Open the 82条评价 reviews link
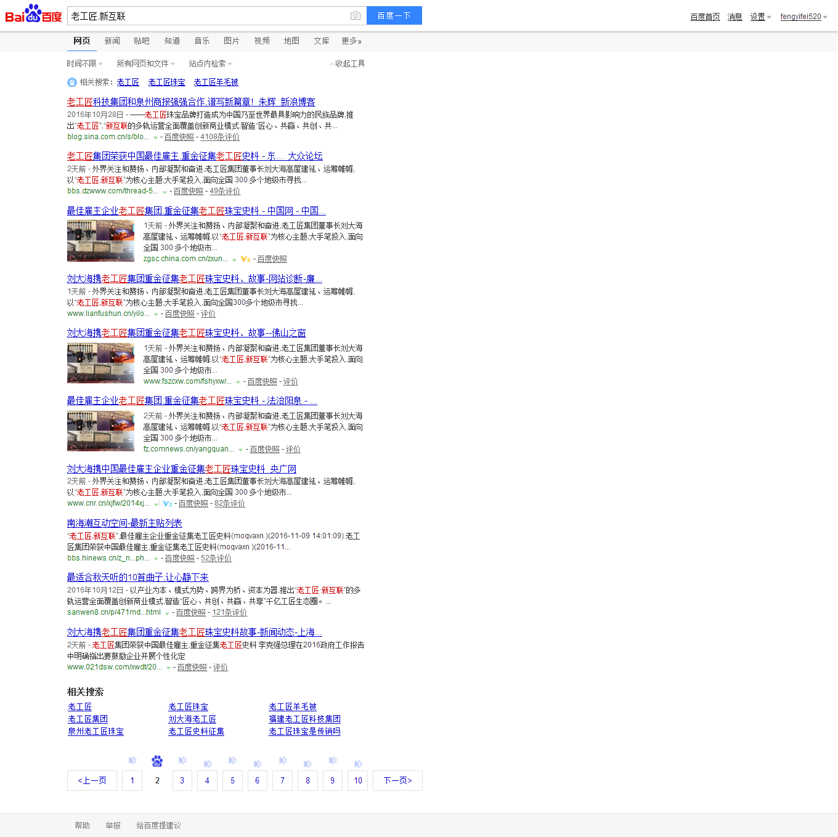Viewport: 838px width, 837px height. (230, 504)
